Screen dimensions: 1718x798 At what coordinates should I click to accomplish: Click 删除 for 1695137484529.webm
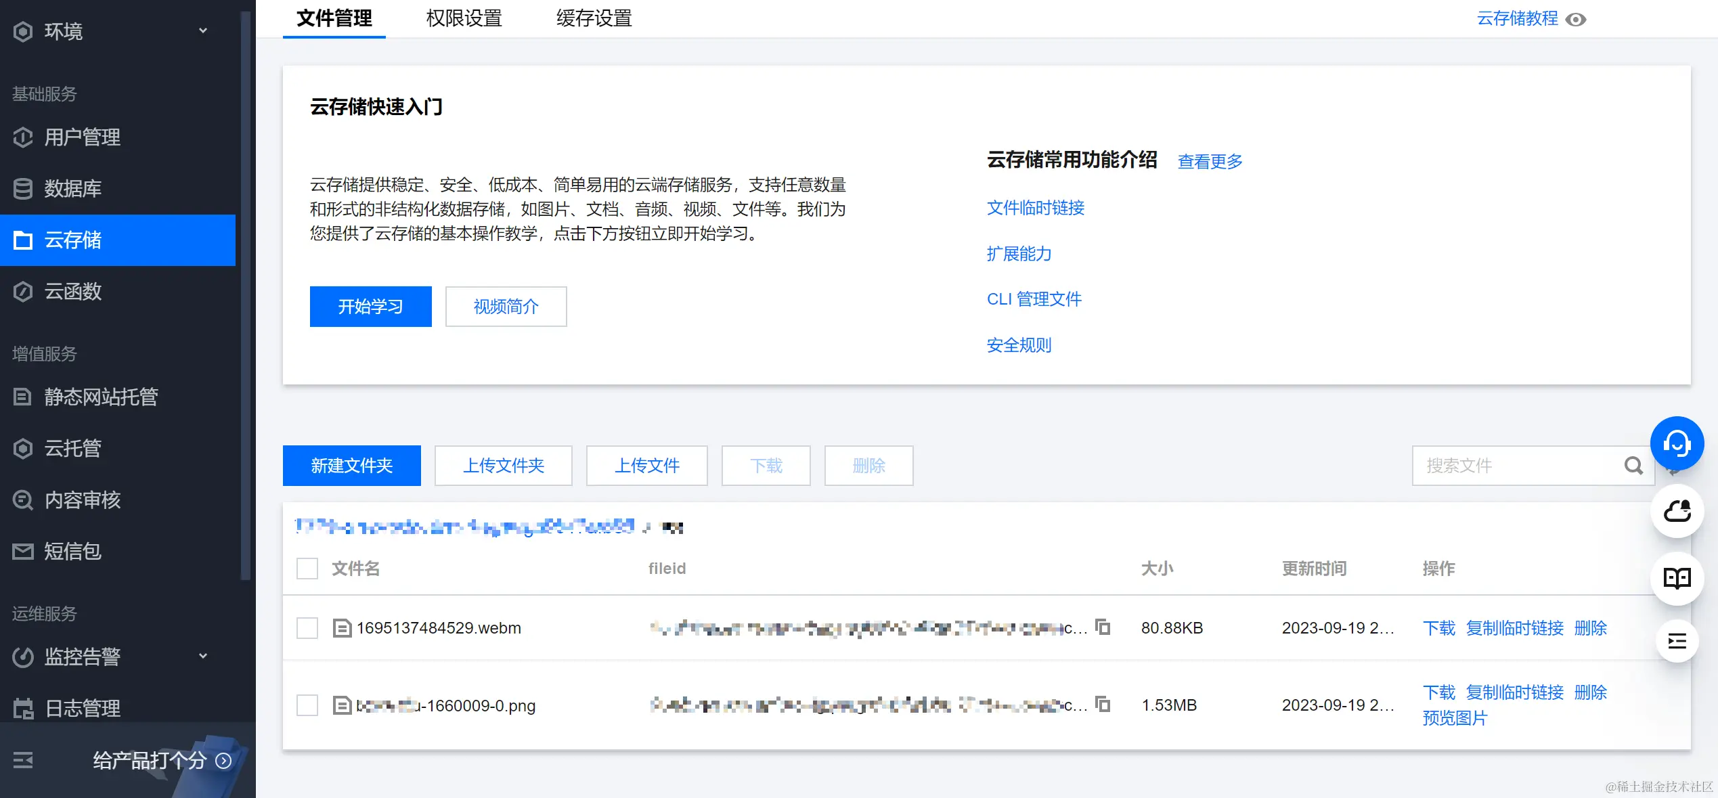click(1591, 628)
